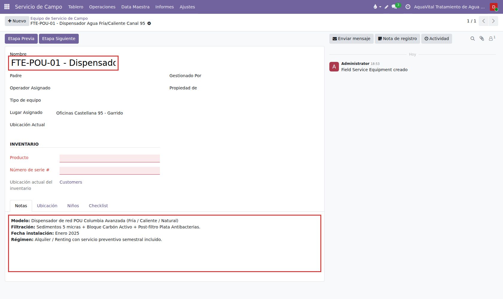
Task: Select the Notas tab
Action: pos(21,206)
